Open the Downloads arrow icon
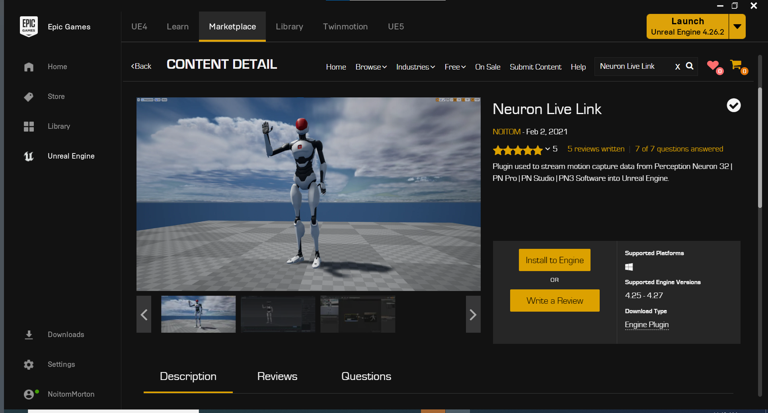The height and width of the screenshot is (413, 768). pyautogui.click(x=29, y=335)
